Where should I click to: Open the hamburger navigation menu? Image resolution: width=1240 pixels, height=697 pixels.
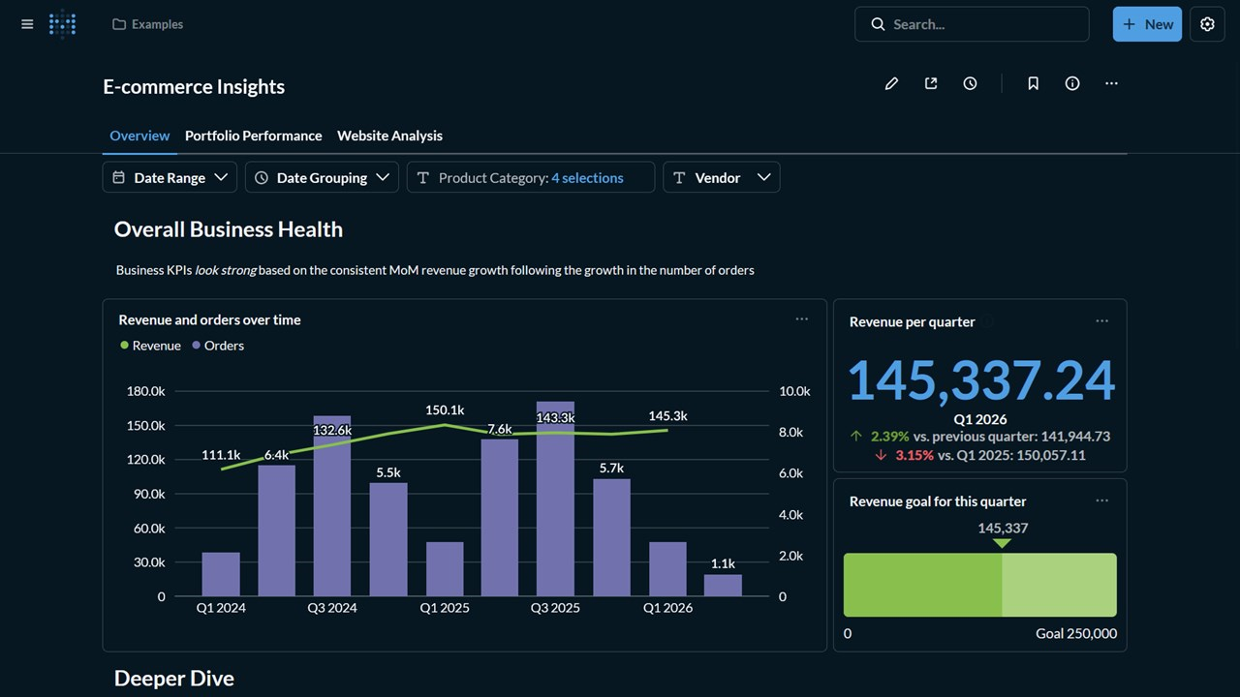pos(27,24)
